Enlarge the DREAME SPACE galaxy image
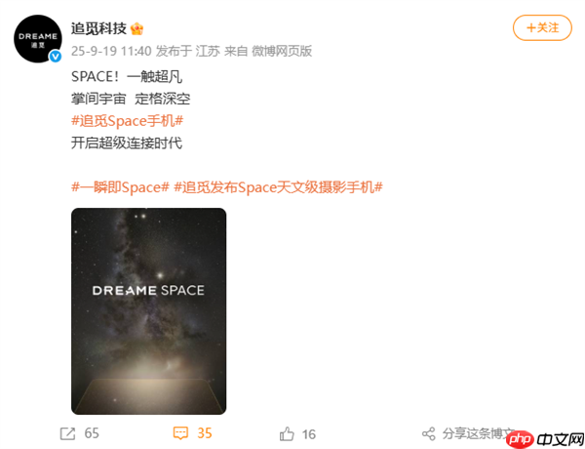Image resolution: width=585 pixels, height=449 pixels. (148, 311)
